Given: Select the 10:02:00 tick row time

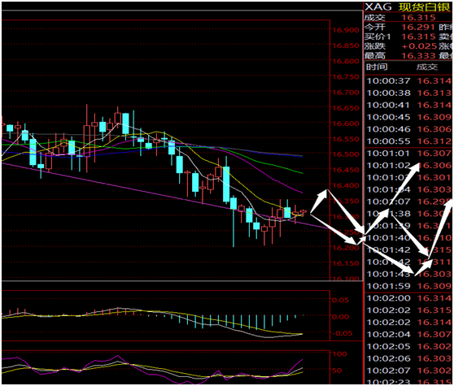Looking at the screenshot, I should [x=389, y=298].
